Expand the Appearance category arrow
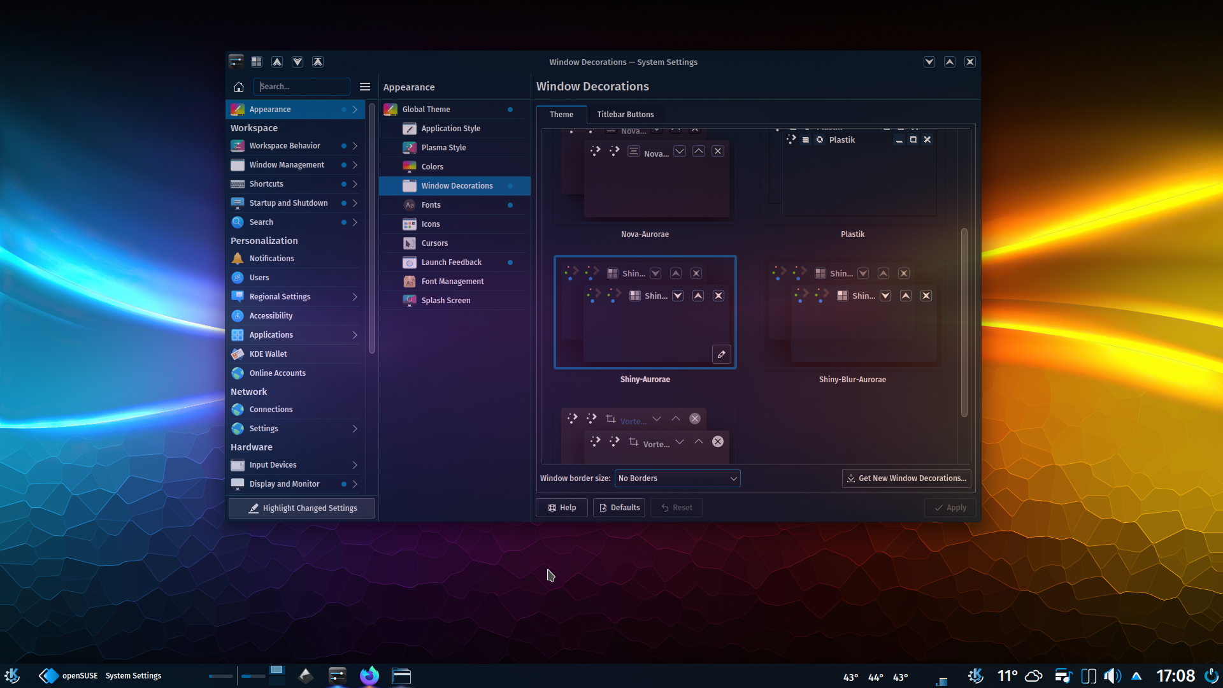Image resolution: width=1223 pixels, height=688 pixels. [x=355, y=110]
